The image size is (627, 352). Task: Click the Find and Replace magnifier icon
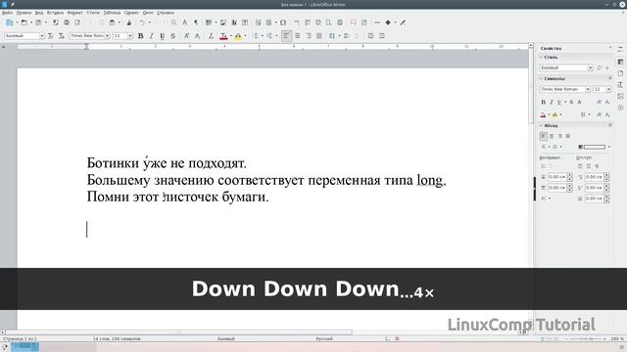tap(173, 22)
